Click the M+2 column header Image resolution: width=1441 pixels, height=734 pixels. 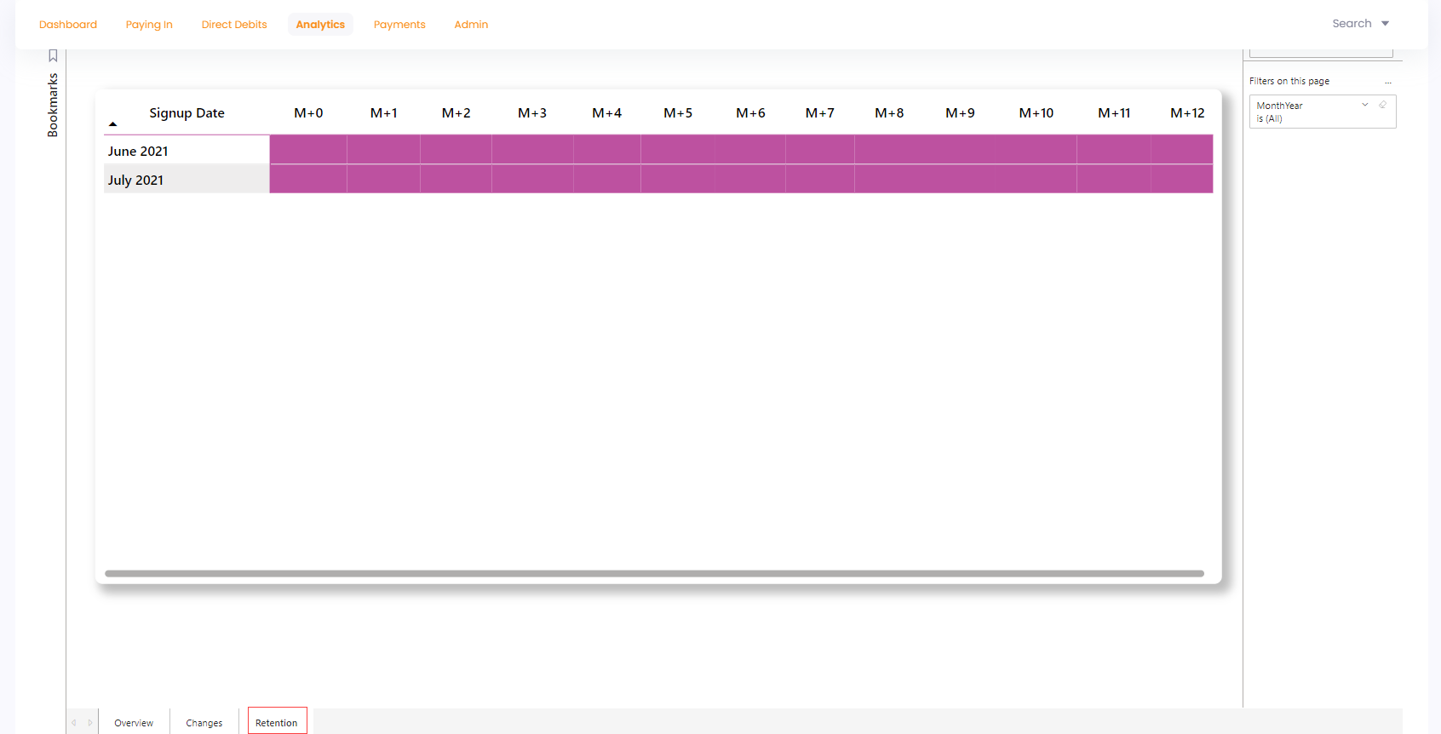(456, 113)
